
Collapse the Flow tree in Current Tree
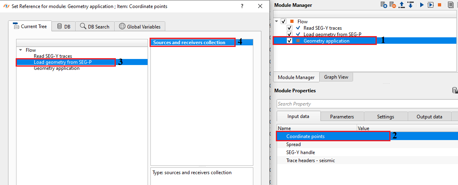click(x=21, y=50)
